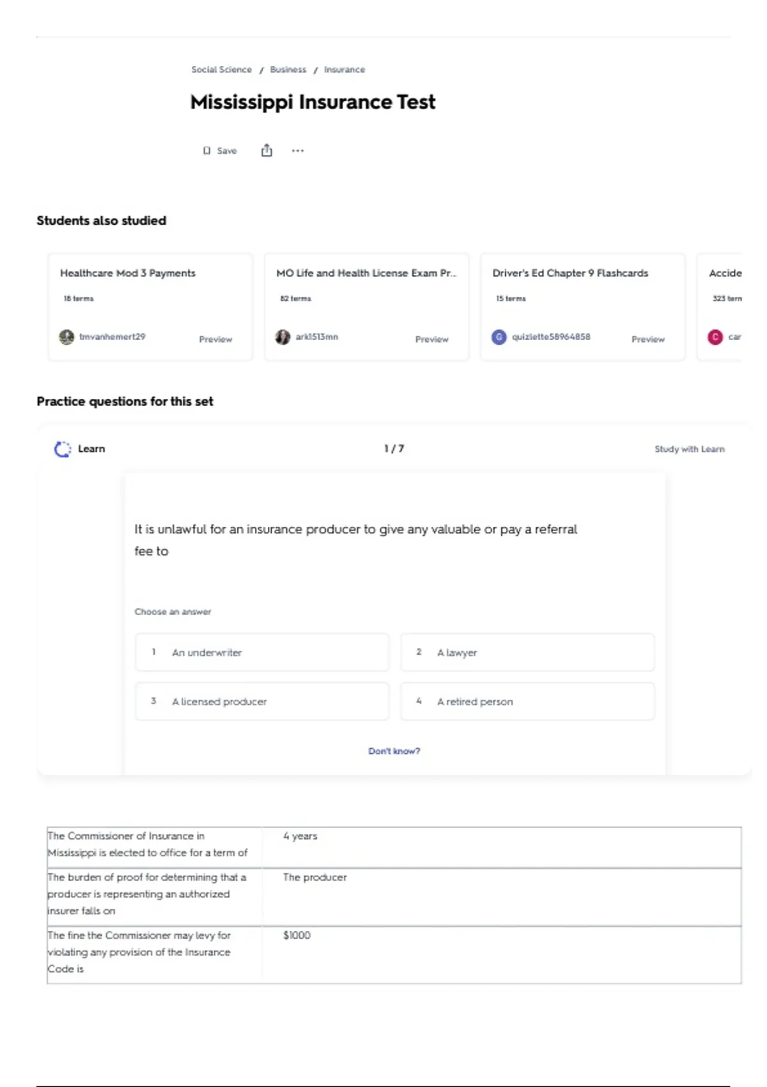The width and height of the screenshot is (767, 1087).
Task: Open the share icon
Action: pos(267,150)
